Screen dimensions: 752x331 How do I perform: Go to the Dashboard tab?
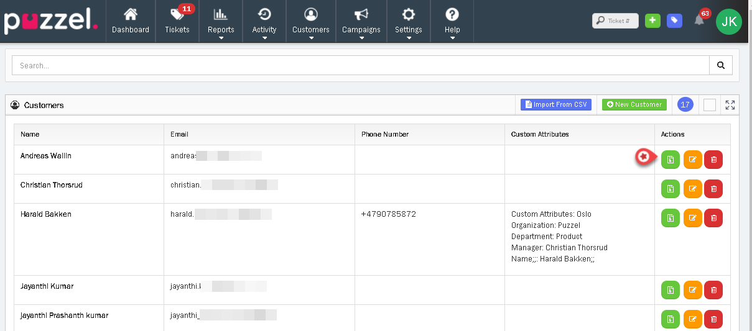131,22
